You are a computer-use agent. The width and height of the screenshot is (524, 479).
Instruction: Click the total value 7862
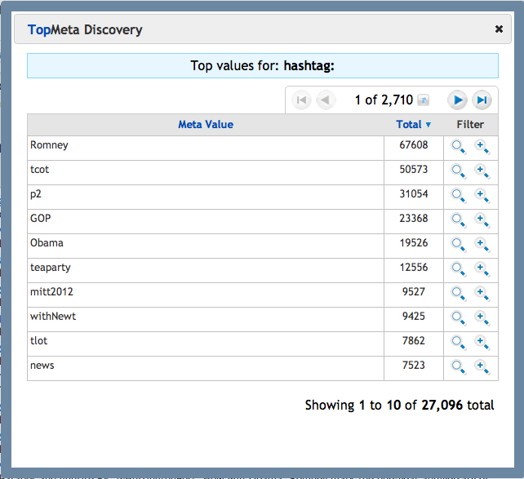pyautogui.click(x=414, y=341)
